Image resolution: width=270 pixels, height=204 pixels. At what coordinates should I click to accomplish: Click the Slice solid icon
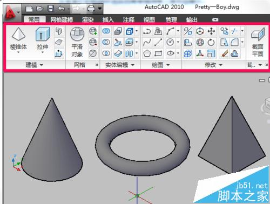pos(118,42)
